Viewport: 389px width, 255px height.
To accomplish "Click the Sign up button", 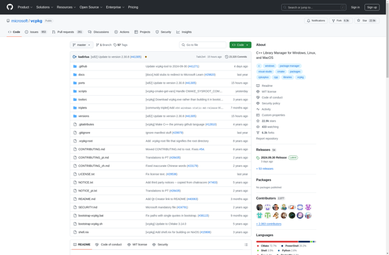I will (x=371, y=7).
